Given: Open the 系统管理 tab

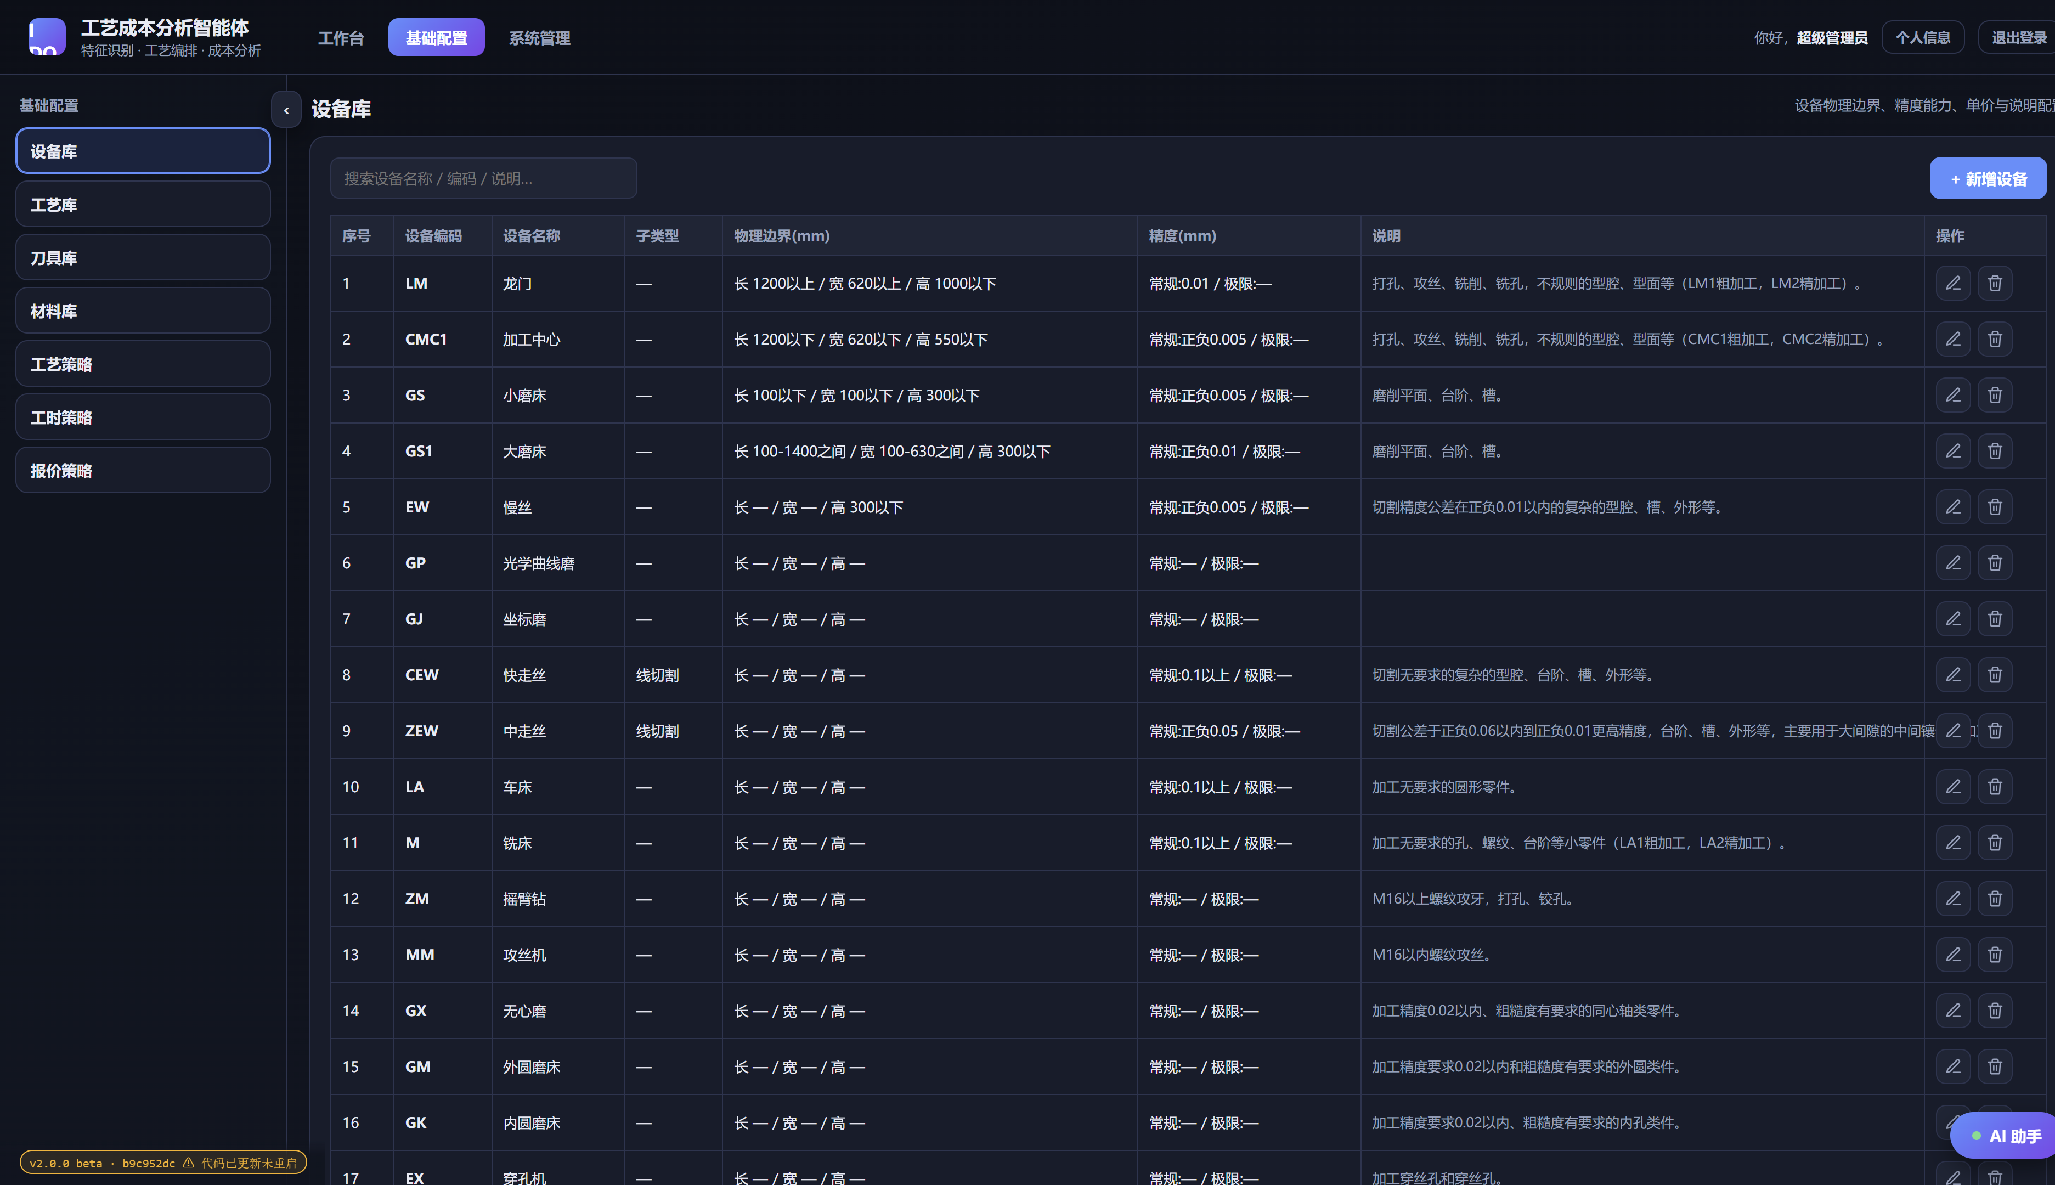Looking at the screenshot, I should 539,37.
